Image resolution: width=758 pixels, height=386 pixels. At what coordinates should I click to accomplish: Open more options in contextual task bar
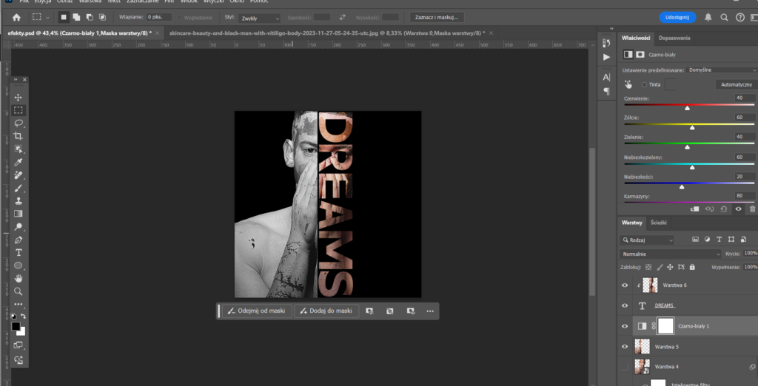(x=430, y=311)
